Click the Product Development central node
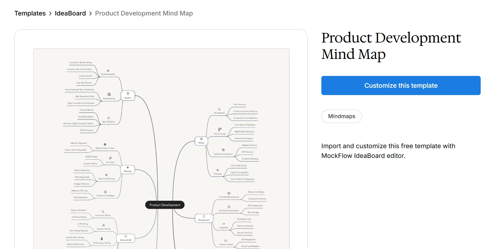Image resolution: width=501 pixels, height=249 pixels. tap(165, 205)
